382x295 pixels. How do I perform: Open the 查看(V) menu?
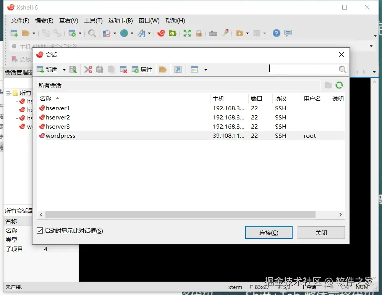point(68,21)
